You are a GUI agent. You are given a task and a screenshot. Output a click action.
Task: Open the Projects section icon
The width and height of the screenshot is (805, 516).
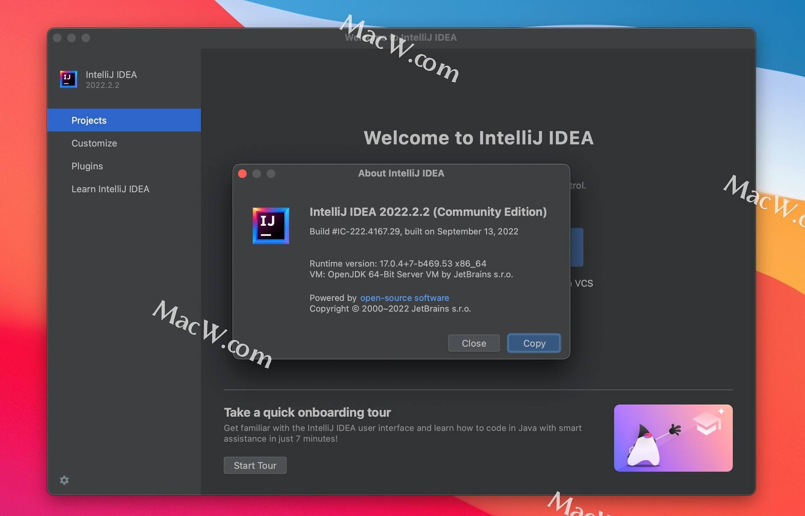(88, 120)
